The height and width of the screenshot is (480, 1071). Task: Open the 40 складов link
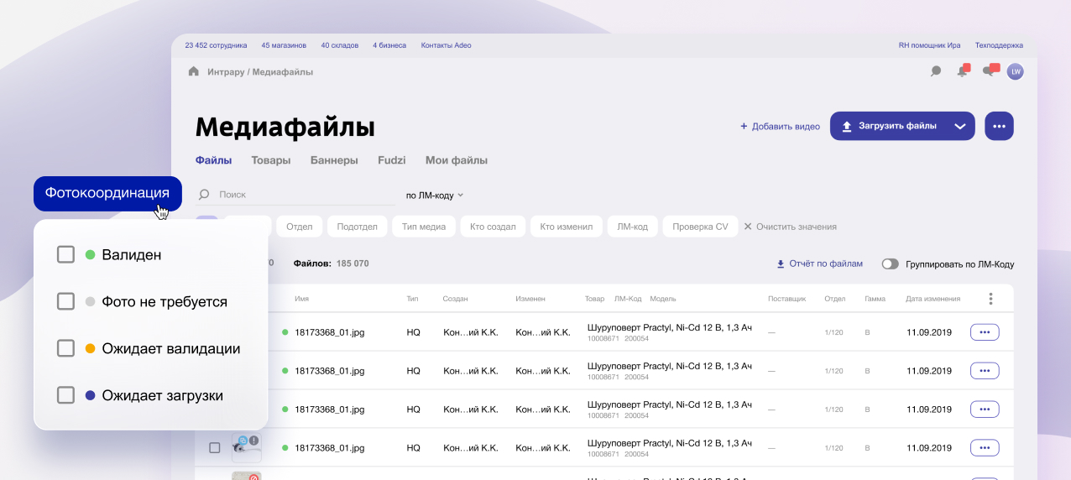[x=340, y=45]
